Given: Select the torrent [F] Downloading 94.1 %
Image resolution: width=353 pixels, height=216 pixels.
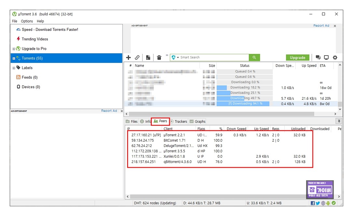Looking at the screenshot, I should (x=231, y=104).
